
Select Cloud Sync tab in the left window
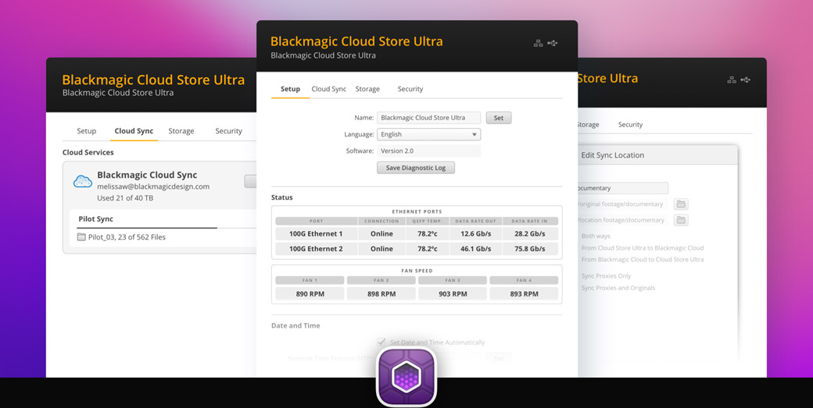point(134,131)
